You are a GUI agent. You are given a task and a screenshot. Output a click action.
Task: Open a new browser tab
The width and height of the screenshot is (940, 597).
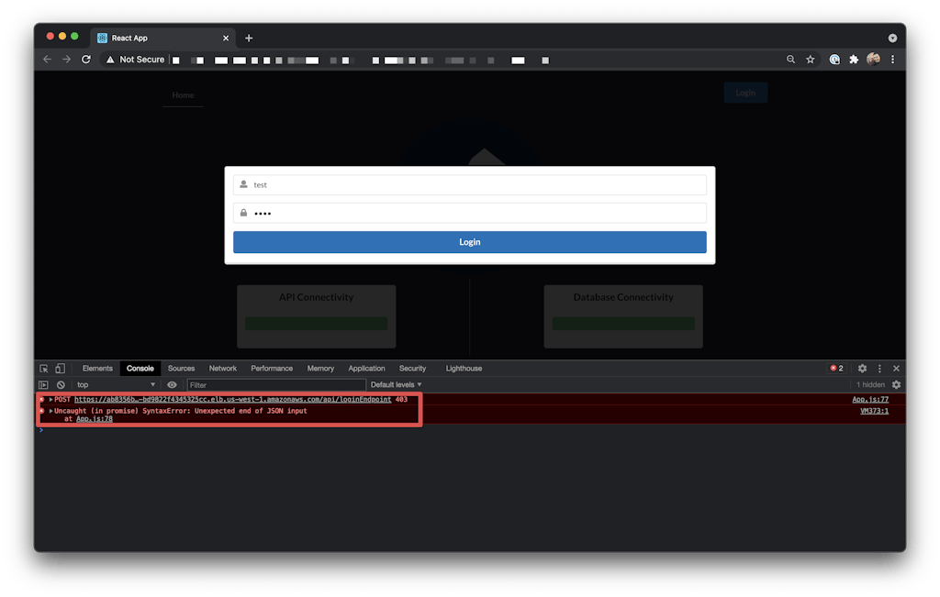tap(249, 38)
